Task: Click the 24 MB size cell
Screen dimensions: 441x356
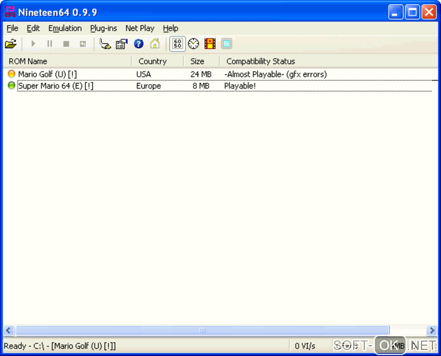Action: pos(201,74)
